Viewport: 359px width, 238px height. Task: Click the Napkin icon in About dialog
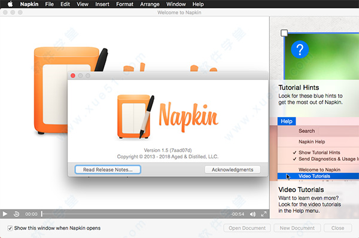136,117
